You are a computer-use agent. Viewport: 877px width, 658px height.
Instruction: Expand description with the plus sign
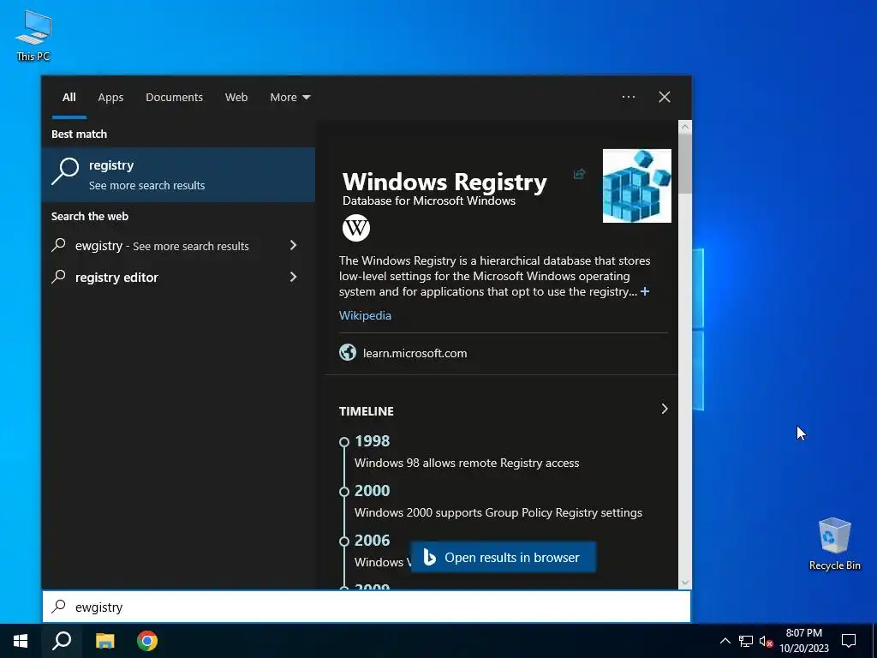tap(645, 291)
